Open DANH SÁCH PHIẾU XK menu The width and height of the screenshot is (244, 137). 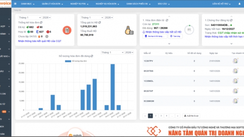(x=138, y=4)
